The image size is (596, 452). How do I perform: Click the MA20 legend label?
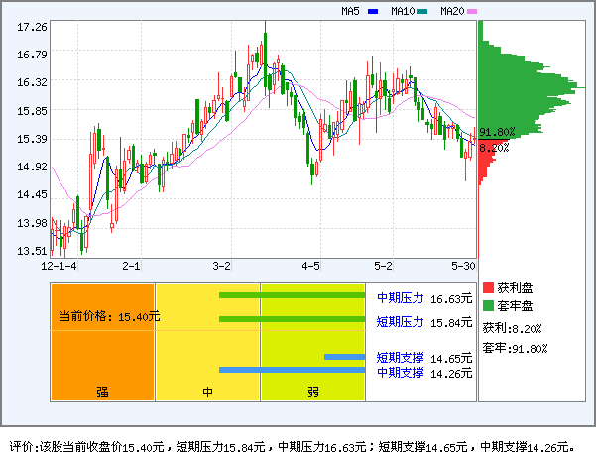pyautogui.click(x=452, y=11)
